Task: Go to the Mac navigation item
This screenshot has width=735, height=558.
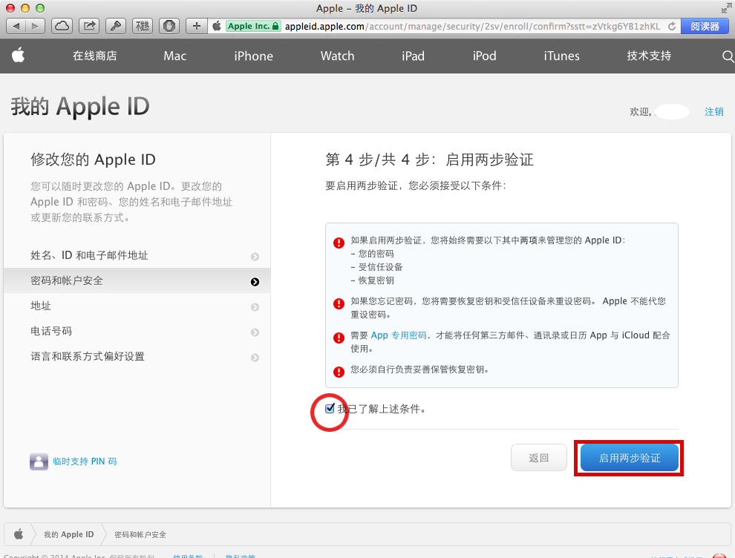Action: [175, 56]
